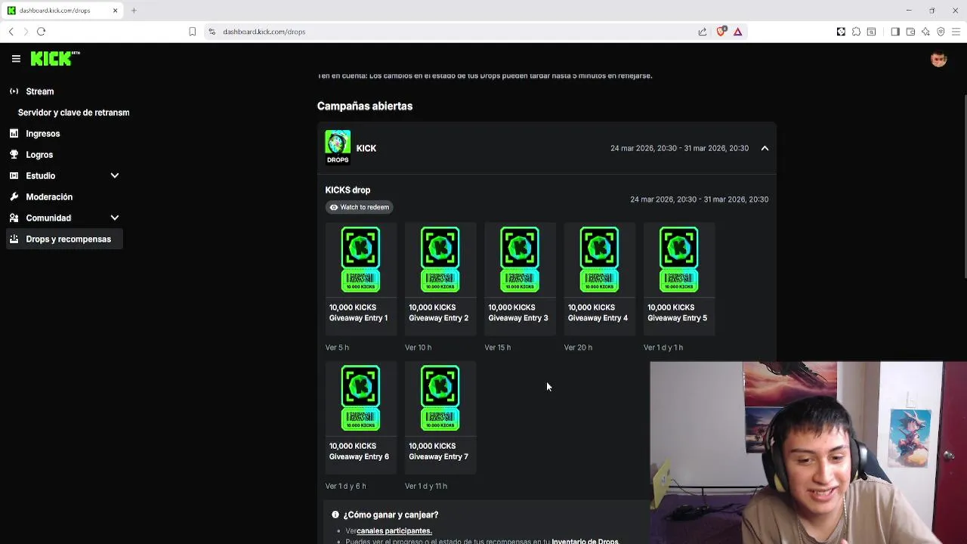Click the info icon beside ¿Cómo ganar y canjear?
This screenshot has width=967, height=544.
(x=335, y=515)
